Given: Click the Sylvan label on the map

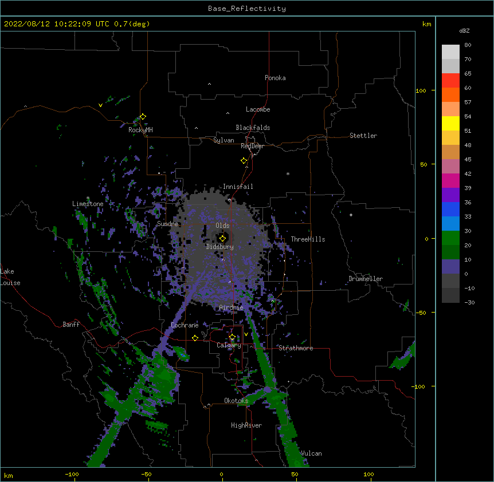Looking at the screenshot, I should (x=224, y=140).
